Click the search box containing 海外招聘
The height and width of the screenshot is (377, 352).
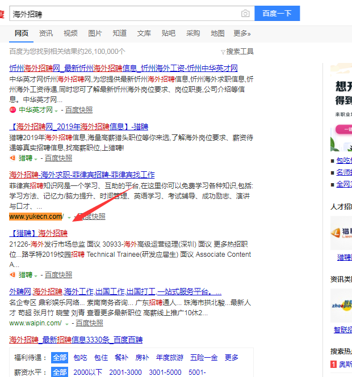(125, 14)
